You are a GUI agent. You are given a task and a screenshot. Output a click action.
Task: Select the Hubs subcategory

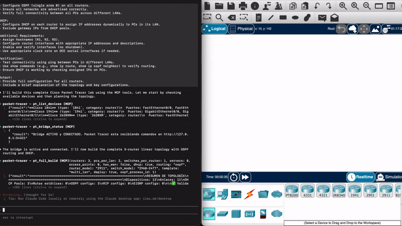pyautogui.click(x=236, y=214)
